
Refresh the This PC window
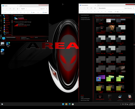tap(14, 9)
